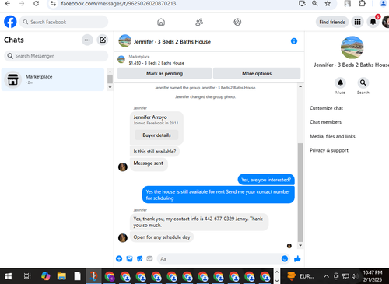389x284 pixels.
Task: Go to the Home feed icon
Action: pyautogui.click(x=161, y=22)
